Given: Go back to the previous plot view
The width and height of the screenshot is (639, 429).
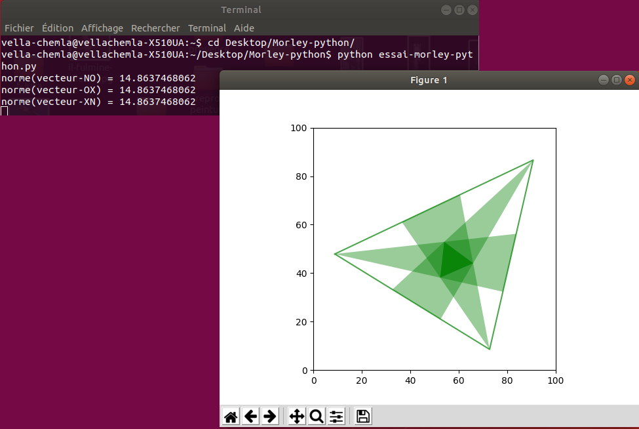Looking at the screenshot, I should [x=250, y=417].
